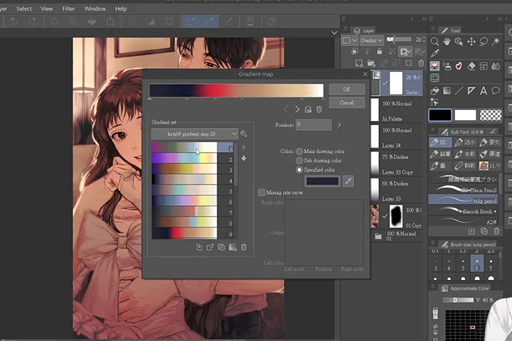Select the white sub color swatch
This screenshot has width=512, height=341.
click(465, 115)
